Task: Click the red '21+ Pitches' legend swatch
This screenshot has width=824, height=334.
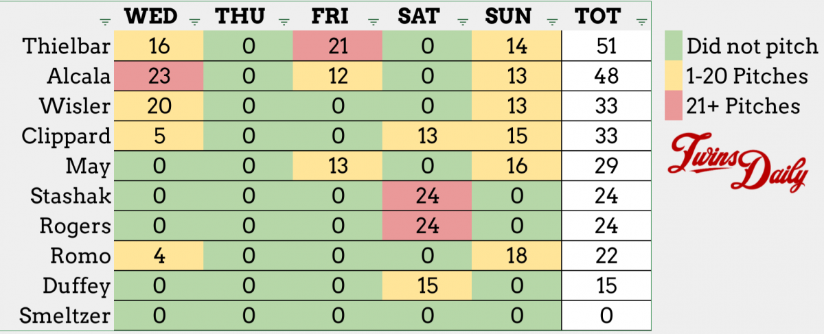Action: (x=673, y=106)
